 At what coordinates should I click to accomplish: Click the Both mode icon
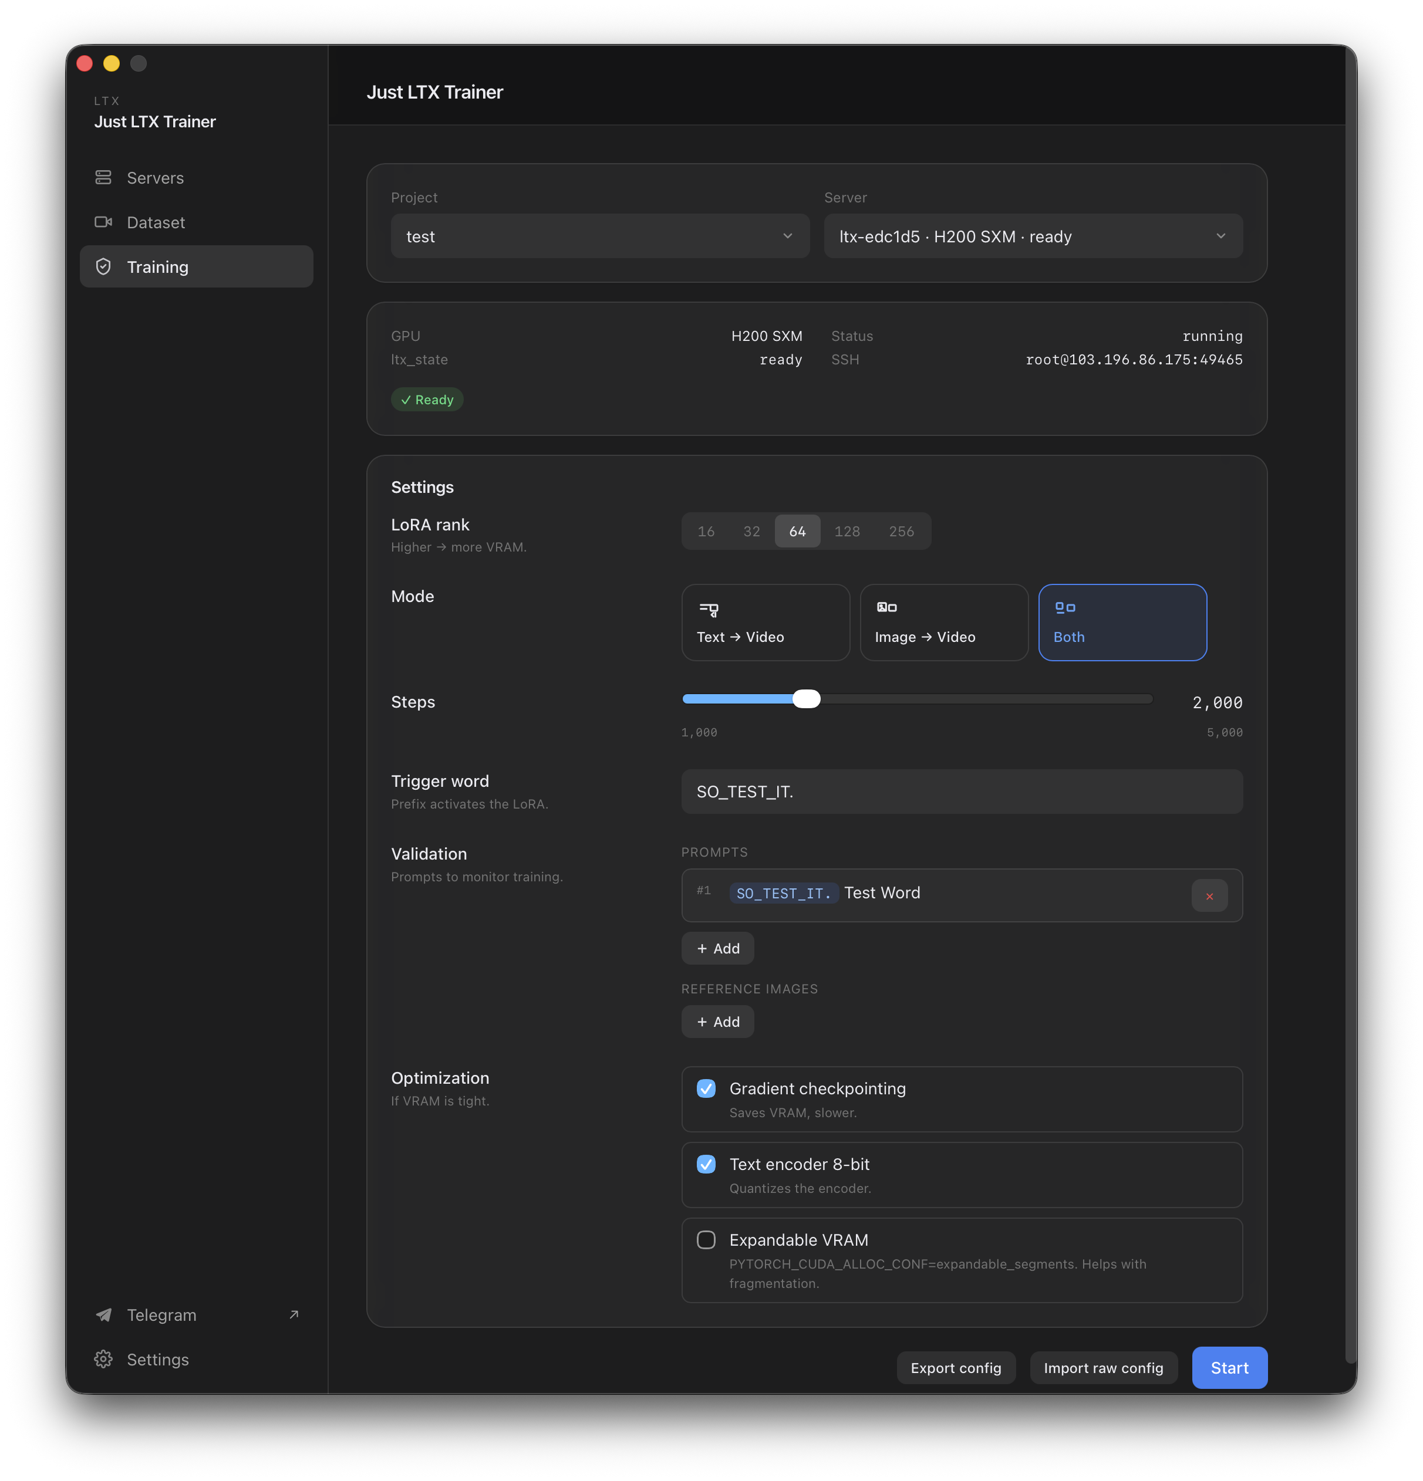coord(1064,607)
